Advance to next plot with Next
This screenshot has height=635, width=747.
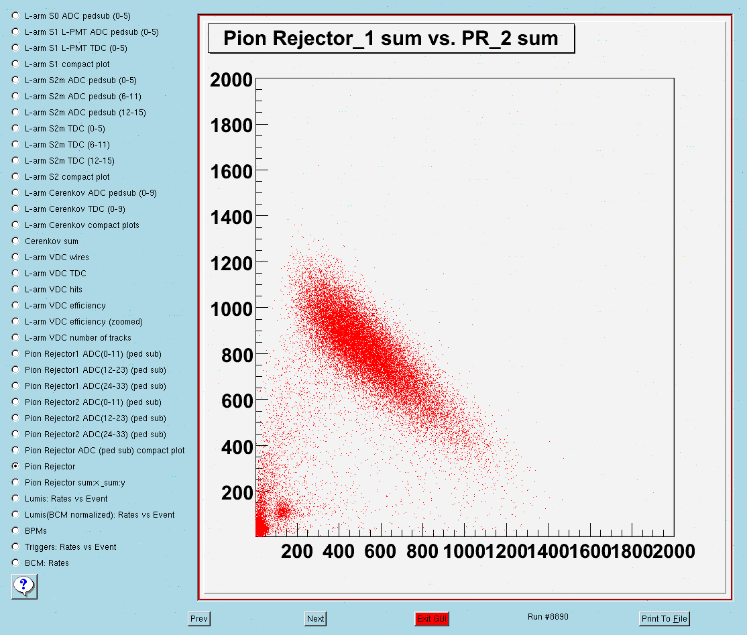click(x=315, y=619)
